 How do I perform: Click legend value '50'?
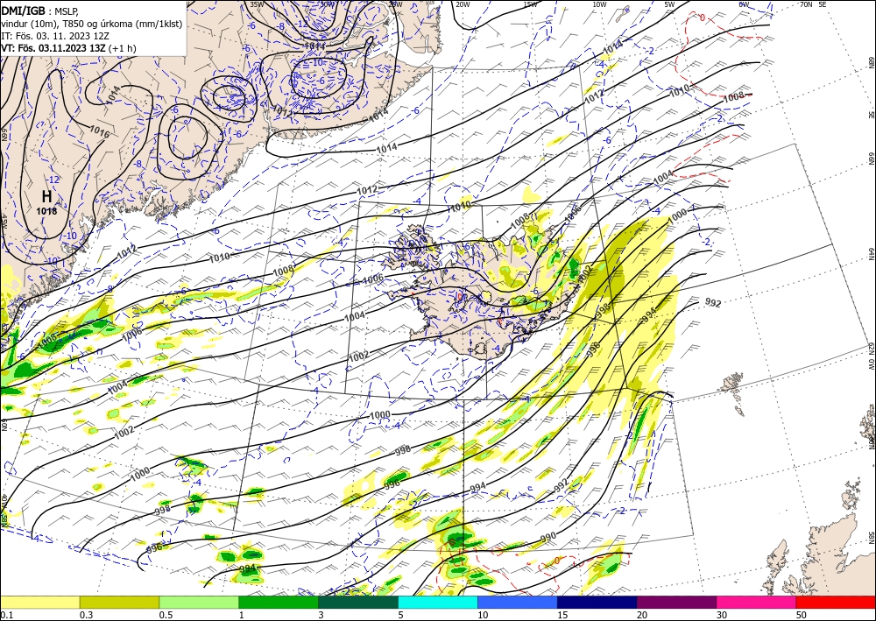(802, 615)
